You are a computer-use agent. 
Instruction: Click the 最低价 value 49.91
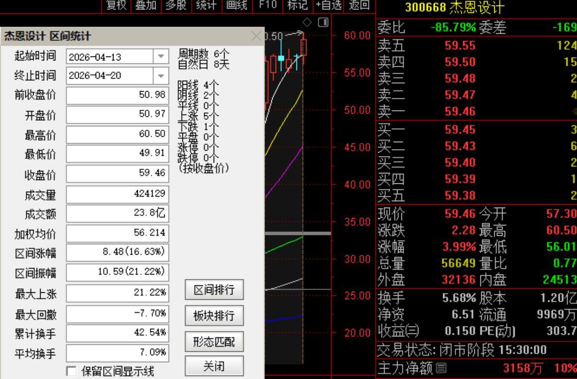point(117,153)
